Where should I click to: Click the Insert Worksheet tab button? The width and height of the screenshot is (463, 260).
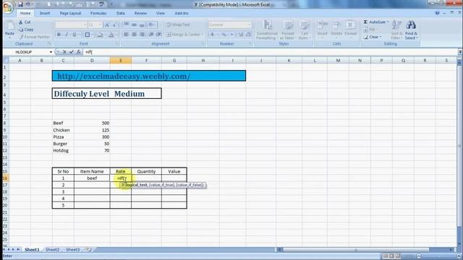pos(88,250)
